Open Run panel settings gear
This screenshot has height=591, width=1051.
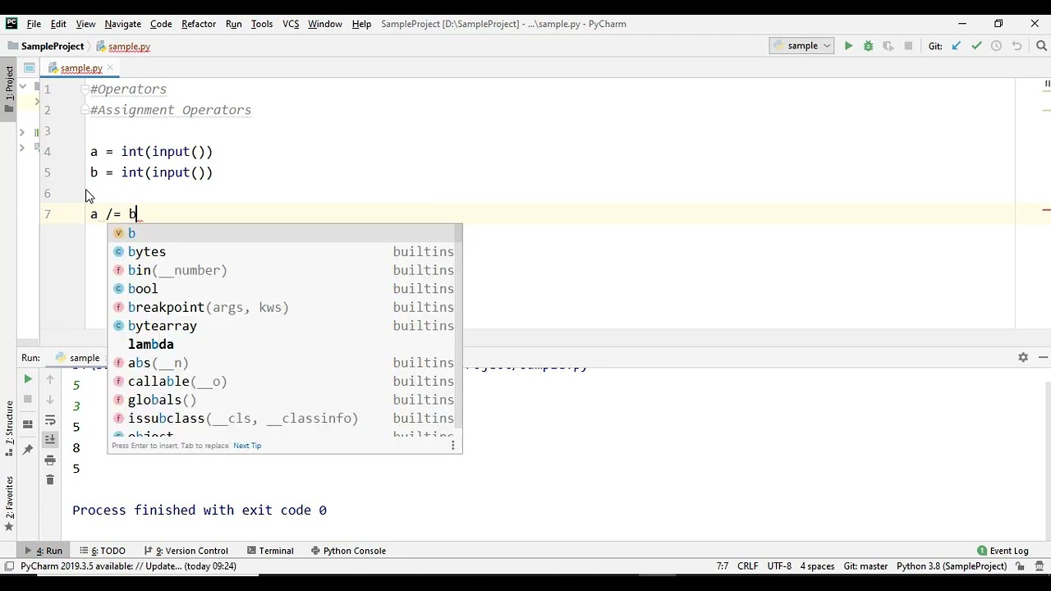point(1023,358)
